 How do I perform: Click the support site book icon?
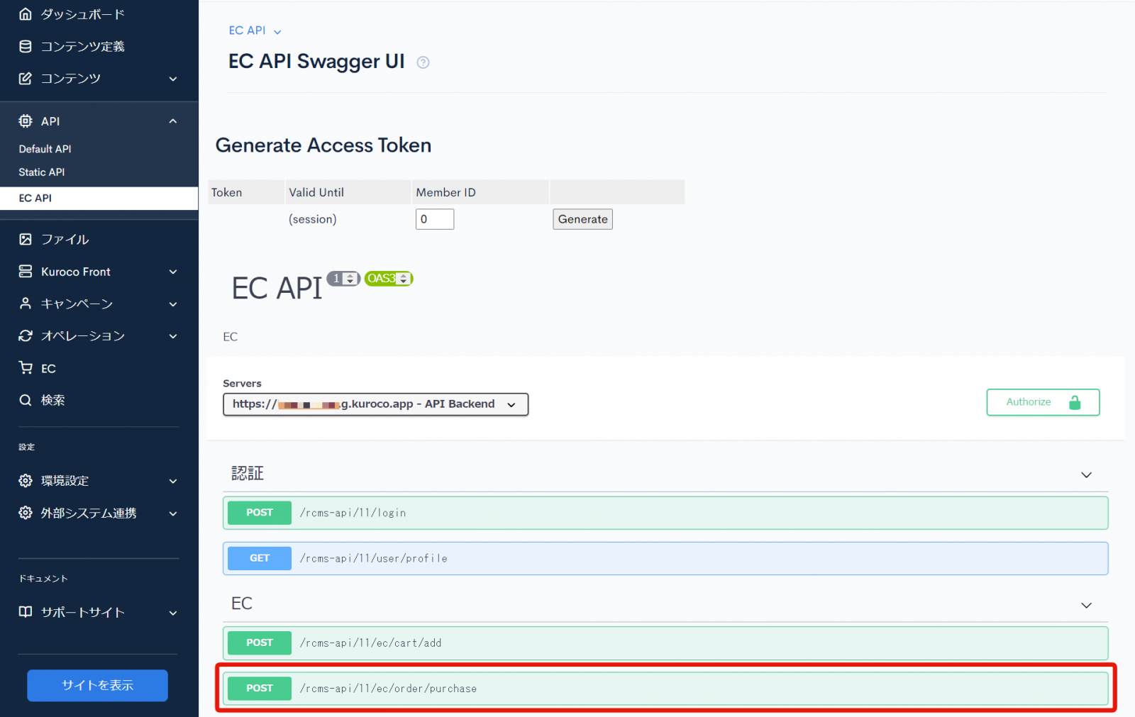[26, 612]
